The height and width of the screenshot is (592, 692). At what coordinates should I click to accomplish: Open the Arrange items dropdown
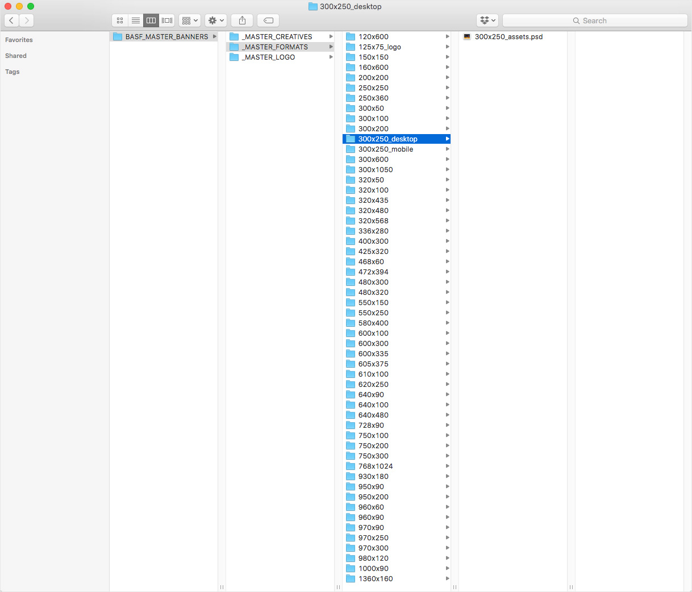coord(190,20)
